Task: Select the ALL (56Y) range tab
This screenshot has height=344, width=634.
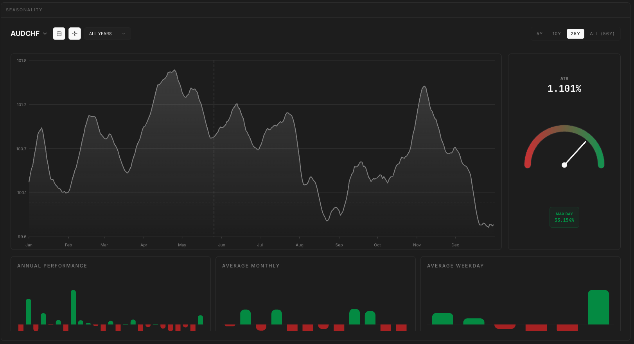Action: click(602, 34)
